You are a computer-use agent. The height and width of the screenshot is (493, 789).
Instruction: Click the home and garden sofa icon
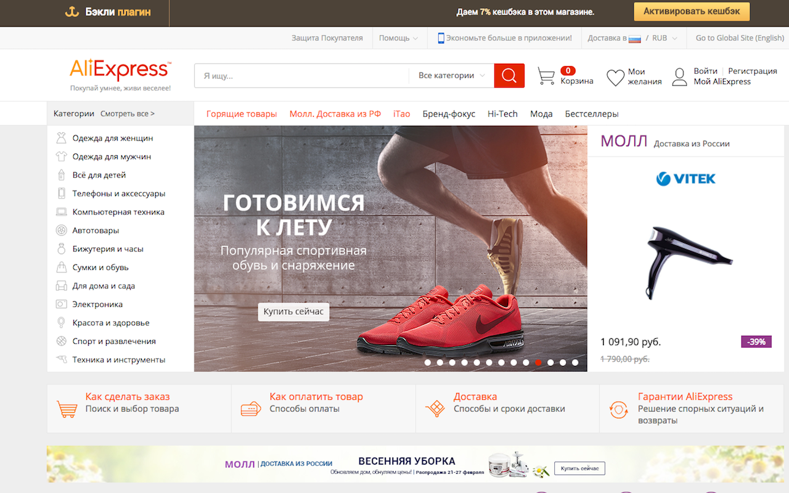tap(61, 286)
